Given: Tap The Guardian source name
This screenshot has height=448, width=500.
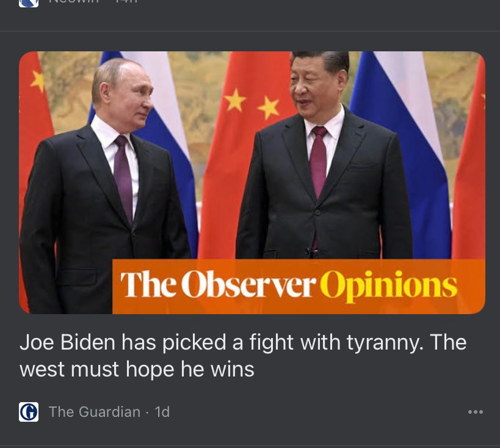Looking at the screenshot, I should (x=95, y=412).
